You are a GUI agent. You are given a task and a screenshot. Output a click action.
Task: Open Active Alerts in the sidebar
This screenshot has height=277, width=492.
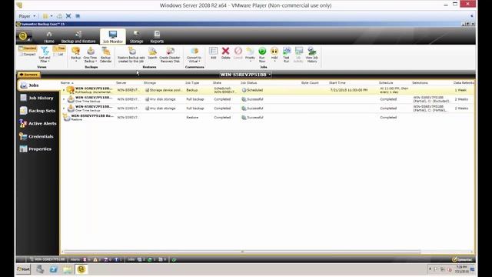(38, 124)
